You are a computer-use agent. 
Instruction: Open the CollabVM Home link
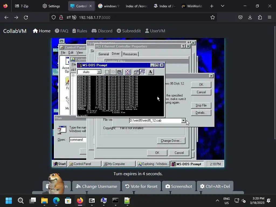[x=42, y=31]
